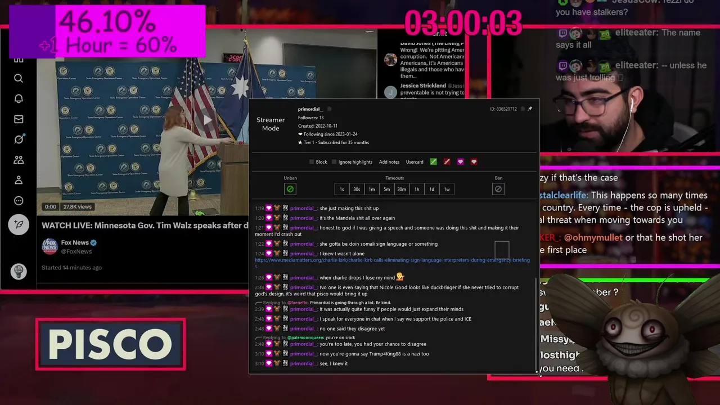Viewport: 720px width, 405px height.
Task: Click the Fox News profile avatar
Action: coord(49,246)
